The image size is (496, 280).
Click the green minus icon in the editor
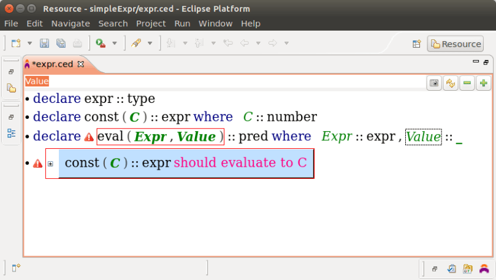click(468, 84)
